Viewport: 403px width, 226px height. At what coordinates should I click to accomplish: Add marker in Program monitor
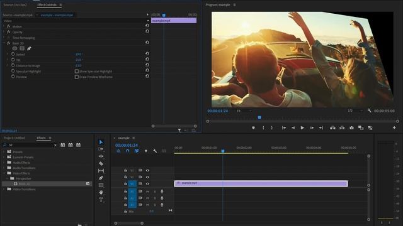coord(253,127)
